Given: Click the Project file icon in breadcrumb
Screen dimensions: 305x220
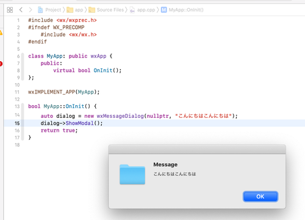Looking at the screenshot, I should [x=40, y=10].
